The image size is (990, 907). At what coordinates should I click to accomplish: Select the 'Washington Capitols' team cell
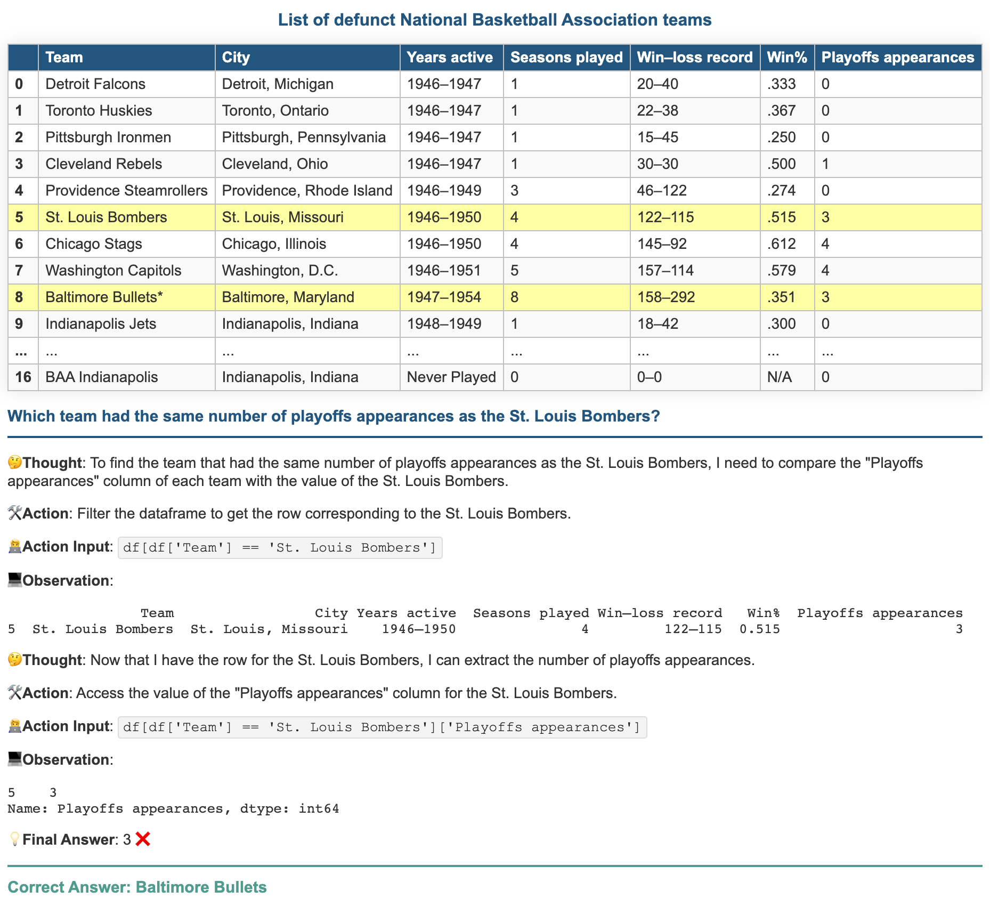[x=127, y=271]
